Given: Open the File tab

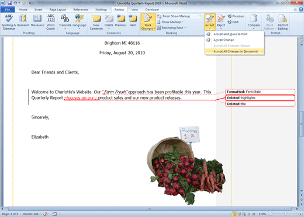Looking at the screenshot, I should click(x=8, y=9).
